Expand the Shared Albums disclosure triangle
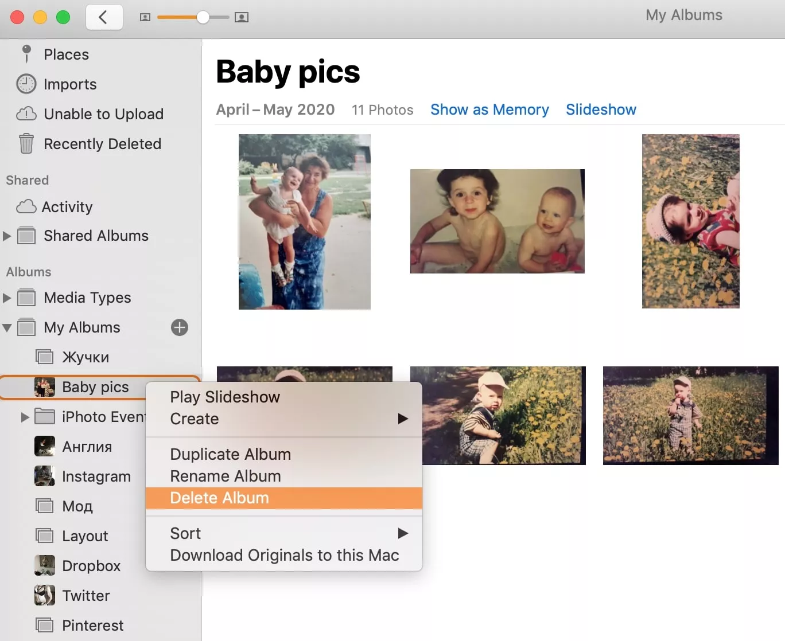 (7, 236)
